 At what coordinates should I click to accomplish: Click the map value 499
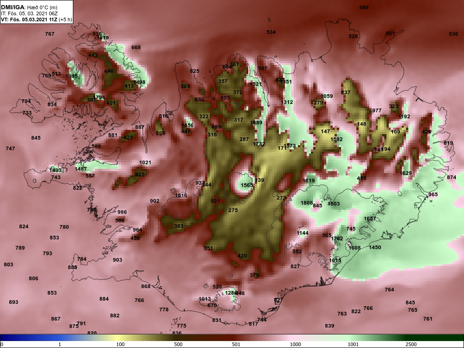(364, 7)
